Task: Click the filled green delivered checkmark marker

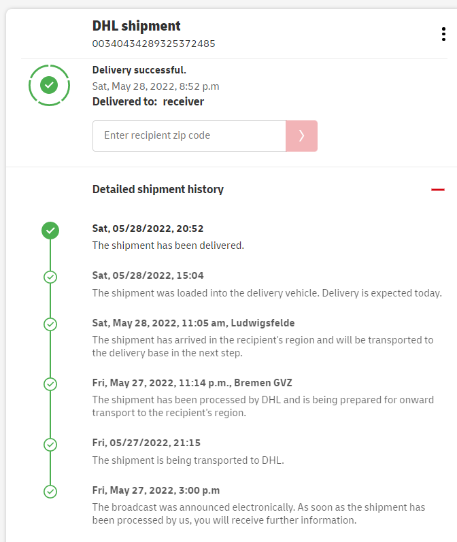Action: pyautogui.click(x=50, y=231)
